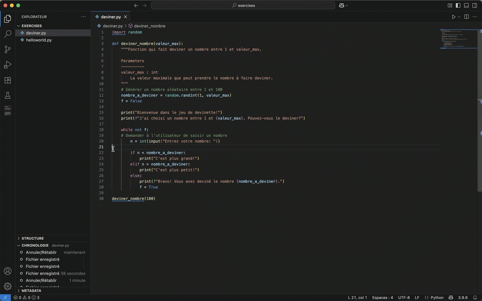Open the Manage gear icon

(8, 286)
